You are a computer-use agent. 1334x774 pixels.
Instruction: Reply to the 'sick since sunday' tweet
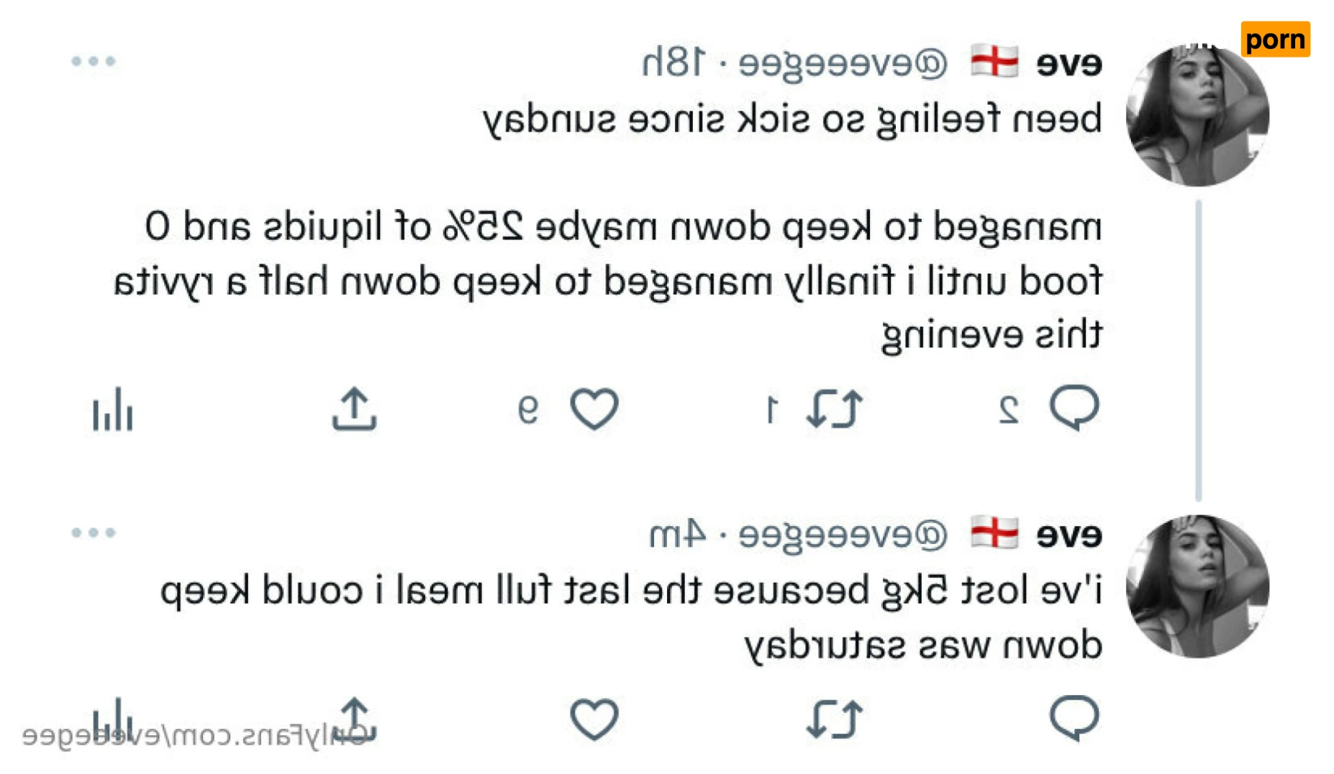coord(1074,408)
